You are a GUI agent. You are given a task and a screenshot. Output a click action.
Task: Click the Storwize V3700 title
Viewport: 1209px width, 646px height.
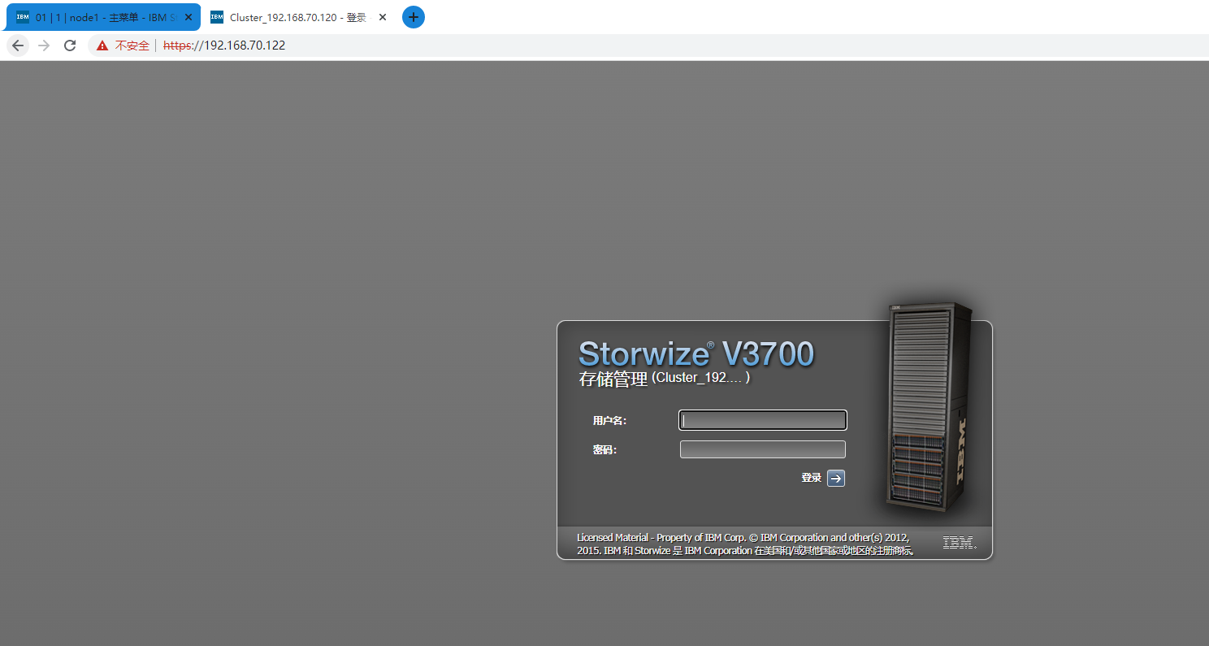coord(695,353)
